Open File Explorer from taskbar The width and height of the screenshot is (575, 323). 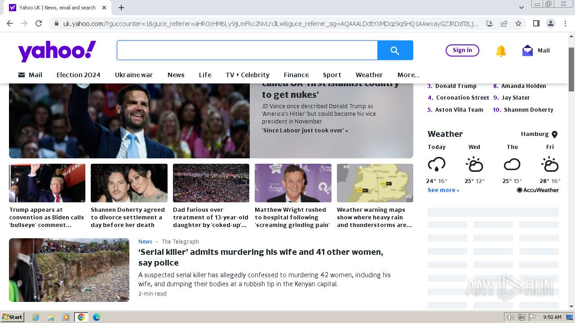(x=51, y=317)
